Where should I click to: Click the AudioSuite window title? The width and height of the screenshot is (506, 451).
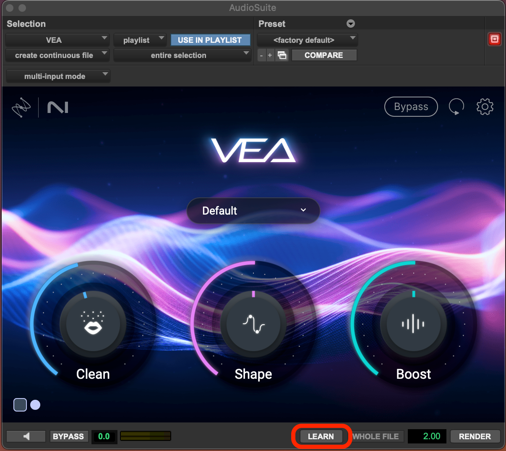tap(253, 8)
